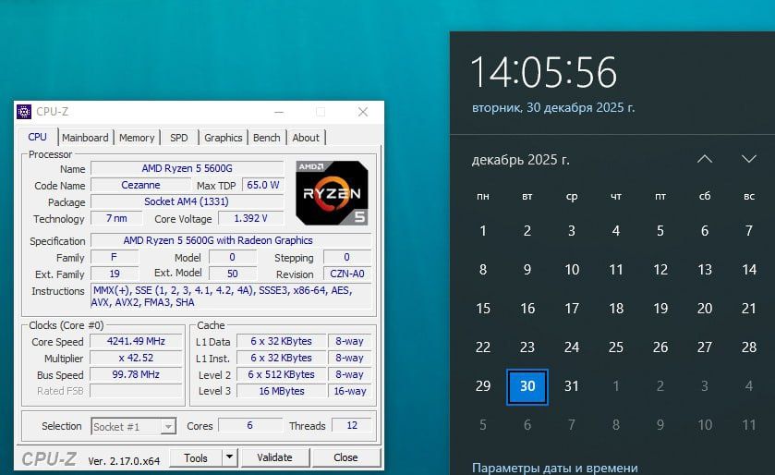
Task: Click the декабрь 2025 г. month header
Action: pos(520,160)
